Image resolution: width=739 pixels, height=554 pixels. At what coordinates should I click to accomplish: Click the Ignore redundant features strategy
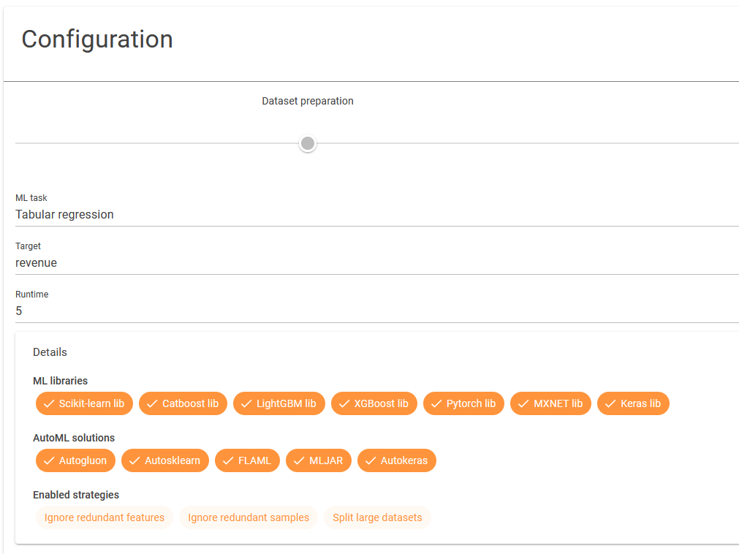pyautogui.click(x=104, y=517)
